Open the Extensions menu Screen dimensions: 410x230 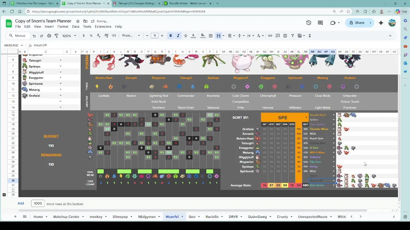(103, 27)
